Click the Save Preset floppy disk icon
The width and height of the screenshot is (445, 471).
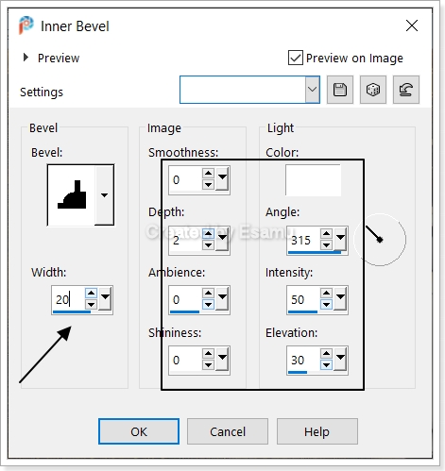click(340, 90)
